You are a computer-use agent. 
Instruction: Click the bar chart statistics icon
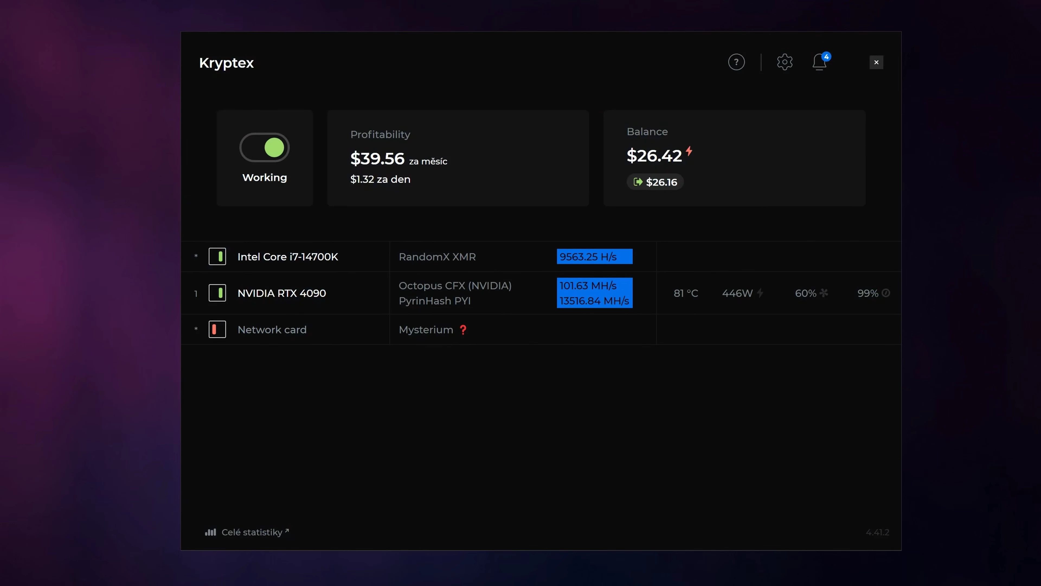pyautogui.click(x=211, y=532)
